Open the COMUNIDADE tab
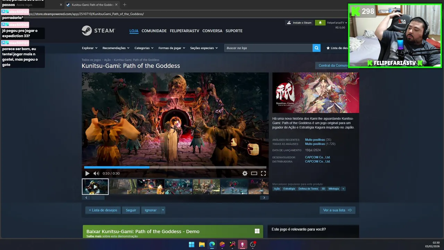The width and height of the screenshot is (444, 250). (x=154, y=31)
